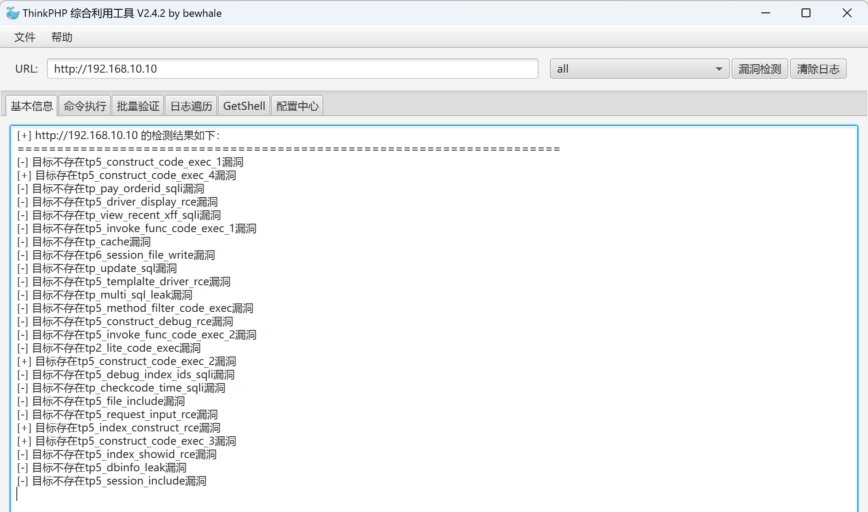Click the 清除日志 button
This screenshot has width=868, height=512.
tap(818, 69)
